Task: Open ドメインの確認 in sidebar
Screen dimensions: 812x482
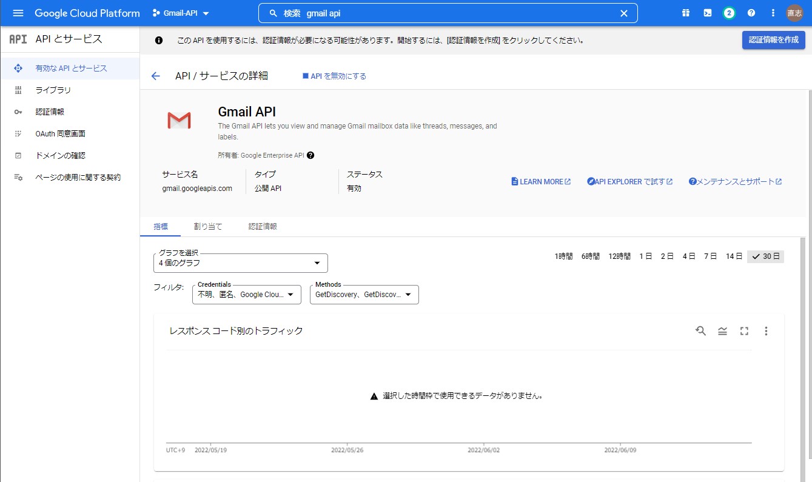Action: pos(70,156)
